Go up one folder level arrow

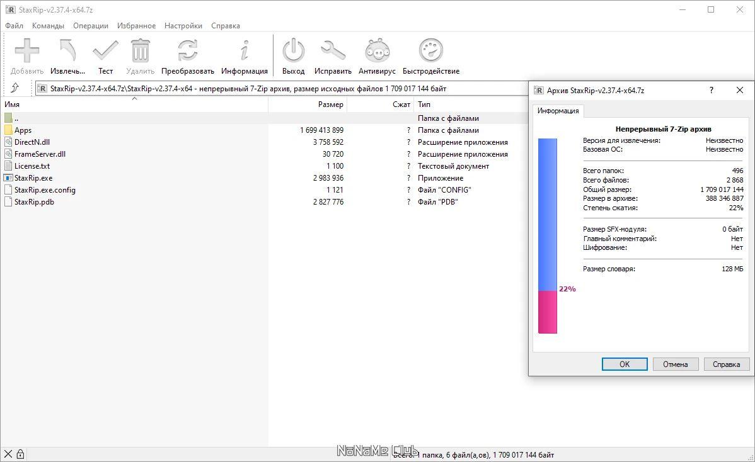pos(15,88)
